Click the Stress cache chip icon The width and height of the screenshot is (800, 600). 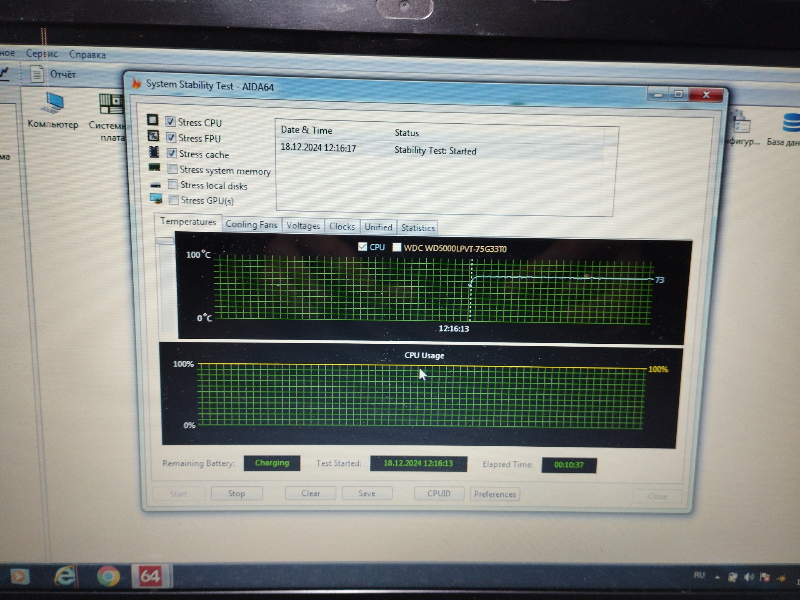click(154, 152)
